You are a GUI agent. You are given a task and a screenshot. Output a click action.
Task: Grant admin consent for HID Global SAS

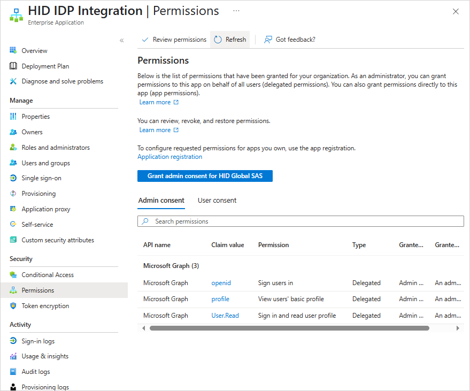[205, 176]
